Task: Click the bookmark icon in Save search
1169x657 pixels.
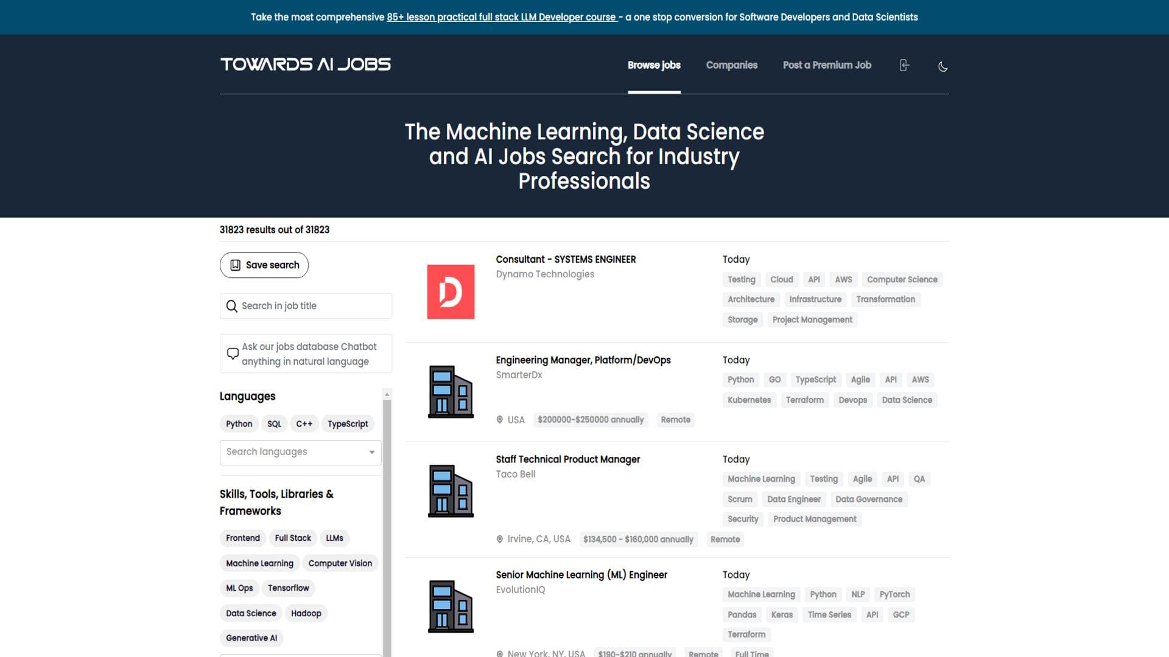Action: pyautogui.click(x=235, y=265)
